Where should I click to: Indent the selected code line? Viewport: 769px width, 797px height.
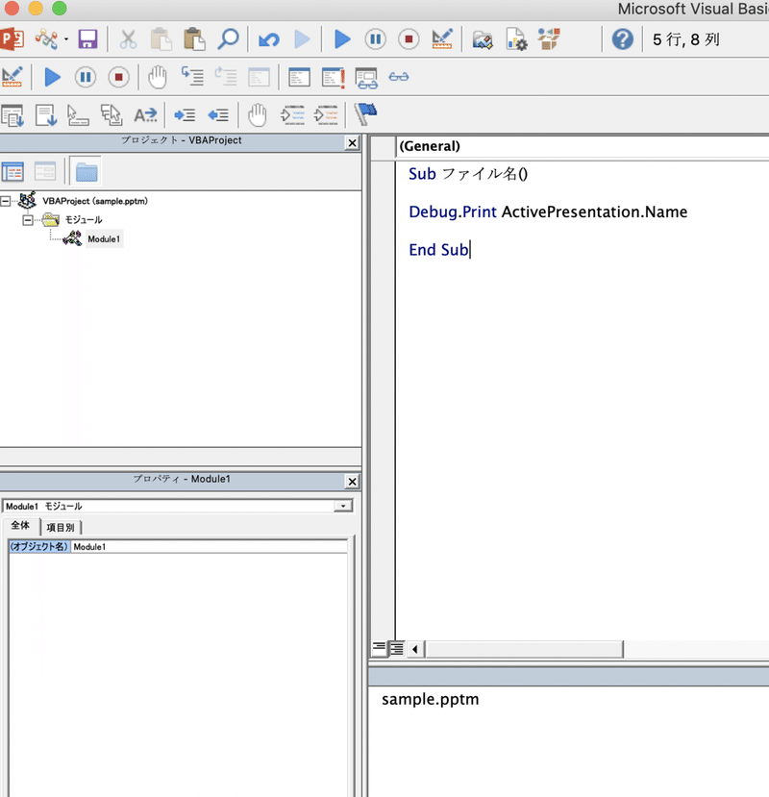(185, 115)
